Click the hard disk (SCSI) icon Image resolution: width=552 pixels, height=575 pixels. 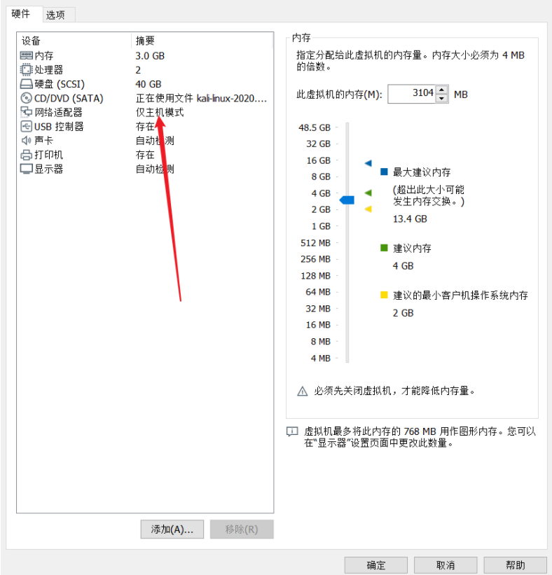pyautogui.click(x=26, y=84)
